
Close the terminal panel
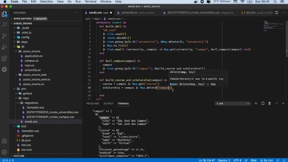283,103
